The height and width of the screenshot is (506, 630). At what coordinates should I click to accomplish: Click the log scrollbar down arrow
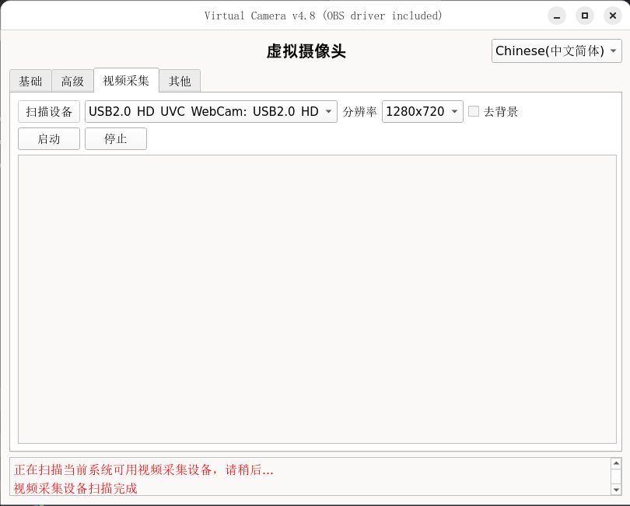click(616, 490)
